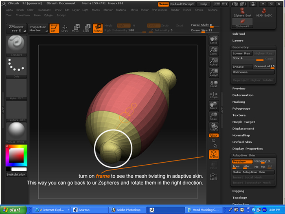Toggle the Zsub button
This screenshot has width=285, height=214.
[x=164, y=25]
